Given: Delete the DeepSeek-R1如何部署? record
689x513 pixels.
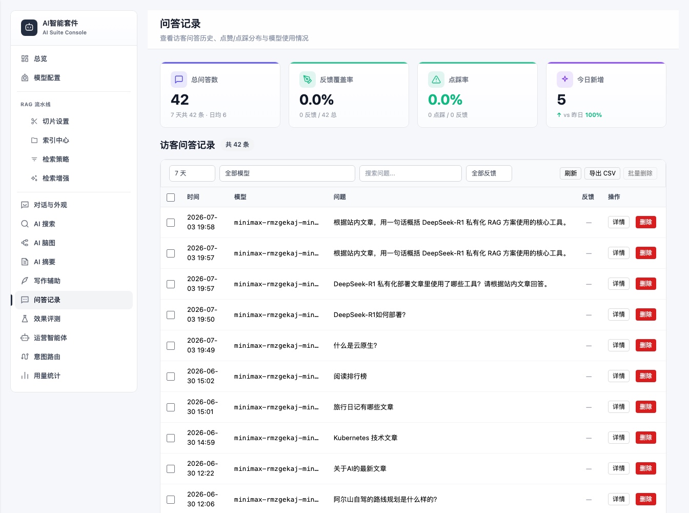Looking at the screenshot, I should [646, 314].
